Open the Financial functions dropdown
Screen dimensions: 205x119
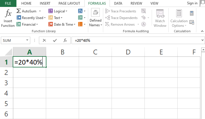tap(37, 24)
